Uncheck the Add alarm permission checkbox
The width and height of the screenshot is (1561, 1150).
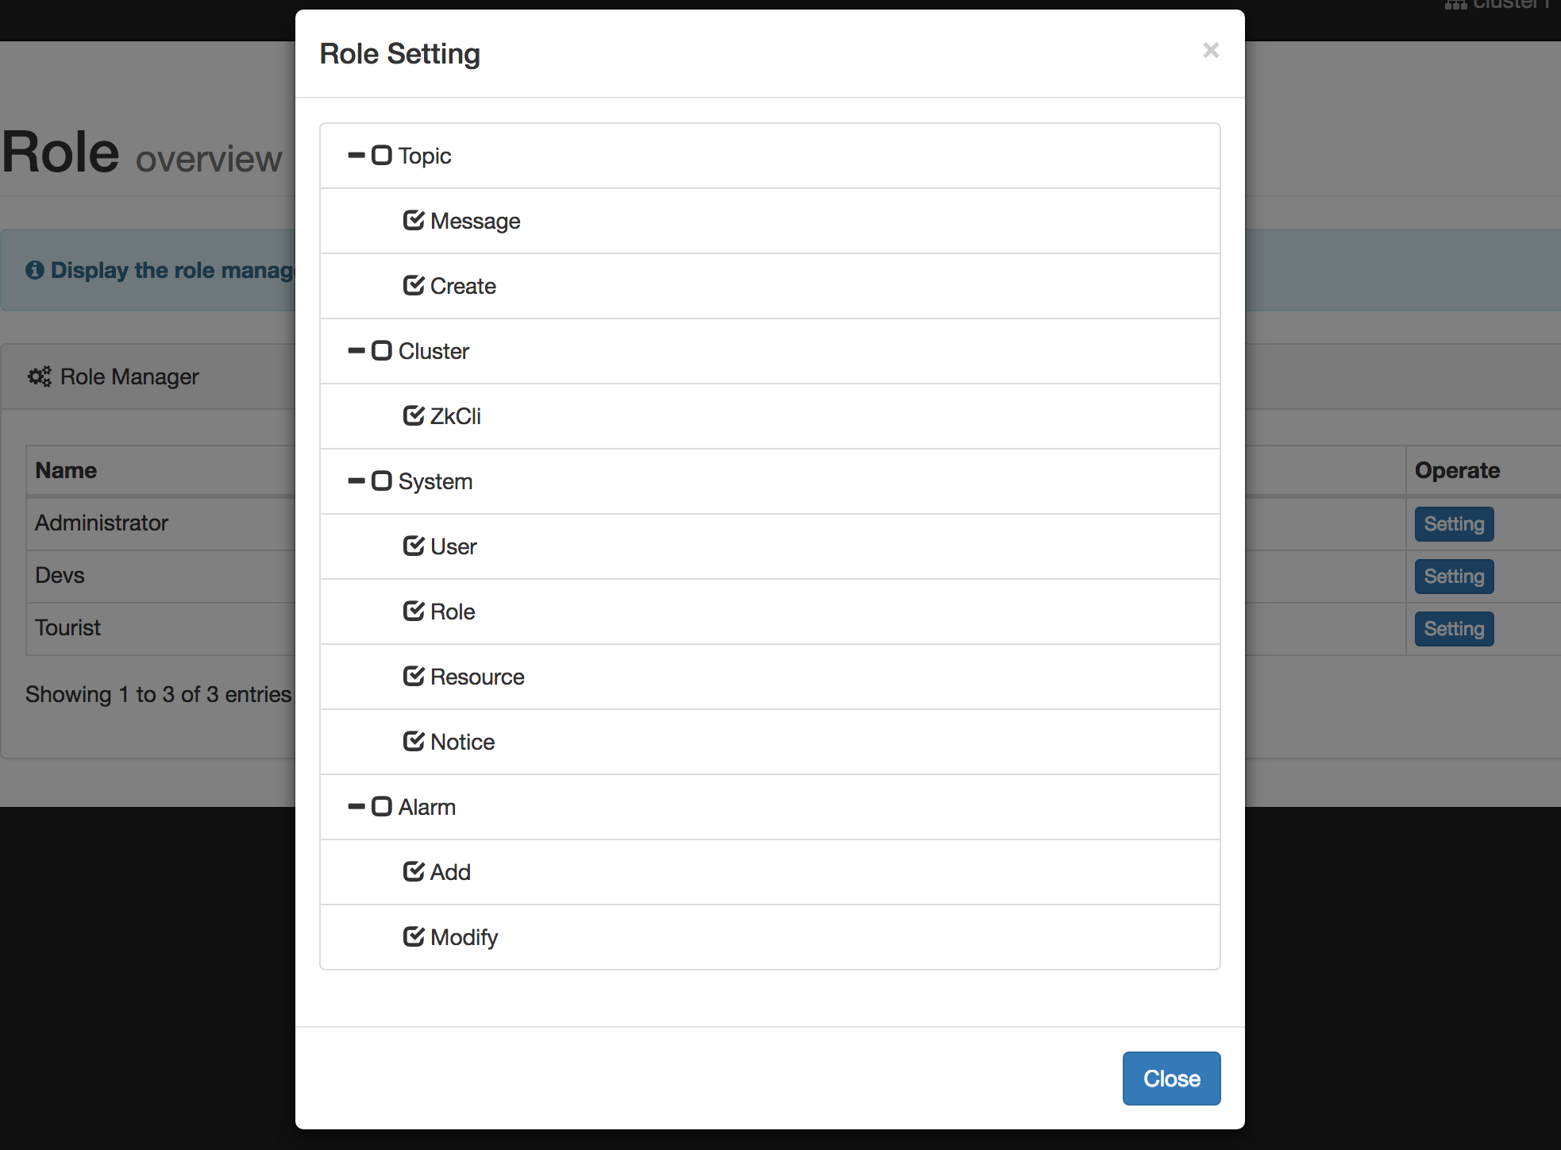click(x=414, y=871)
